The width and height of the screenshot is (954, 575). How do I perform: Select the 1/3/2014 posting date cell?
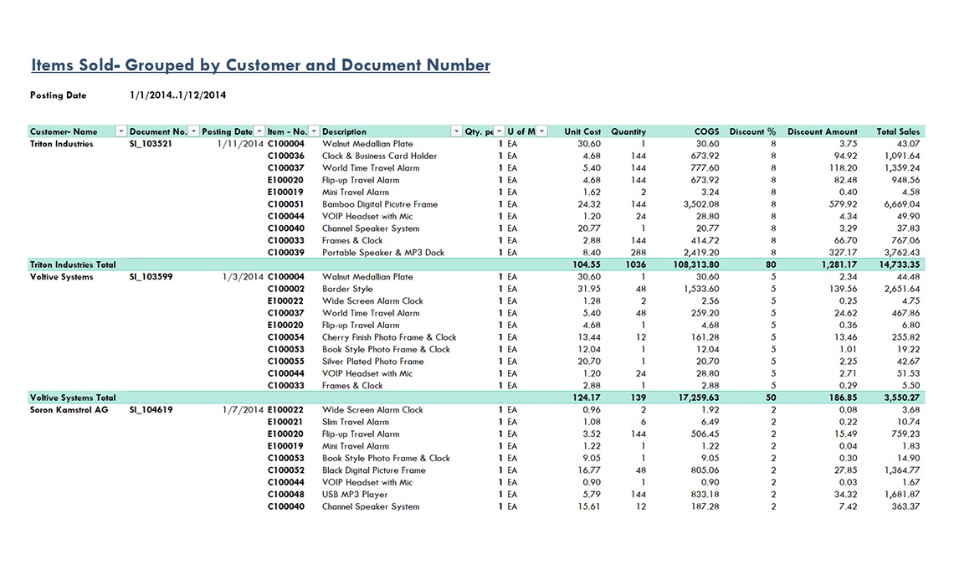pyautogui.click(x=243, y=277)
